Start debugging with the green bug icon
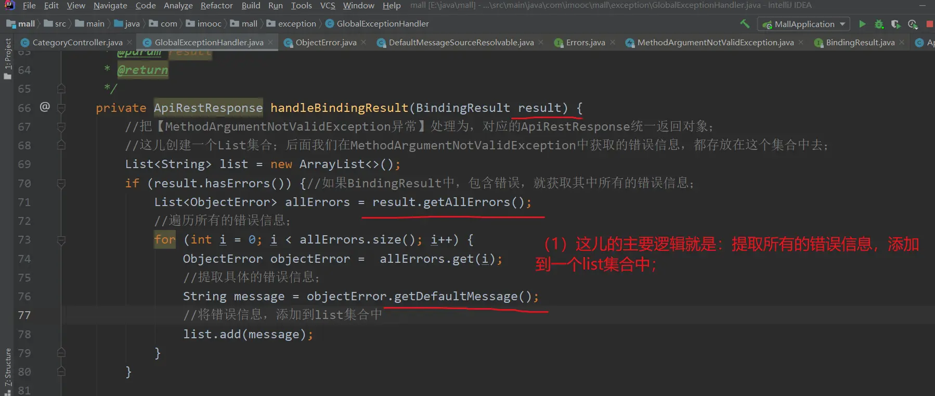This screenshot has height=396, width=935. [x=879, y=24]
